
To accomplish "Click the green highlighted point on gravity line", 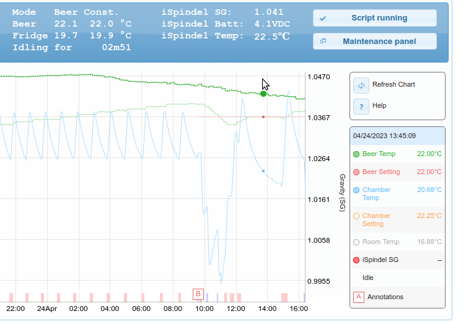I will pyautogui.click(x=263, y=94).
